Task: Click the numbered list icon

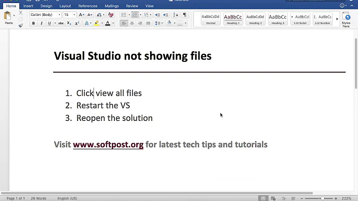Action: point(135,15)
